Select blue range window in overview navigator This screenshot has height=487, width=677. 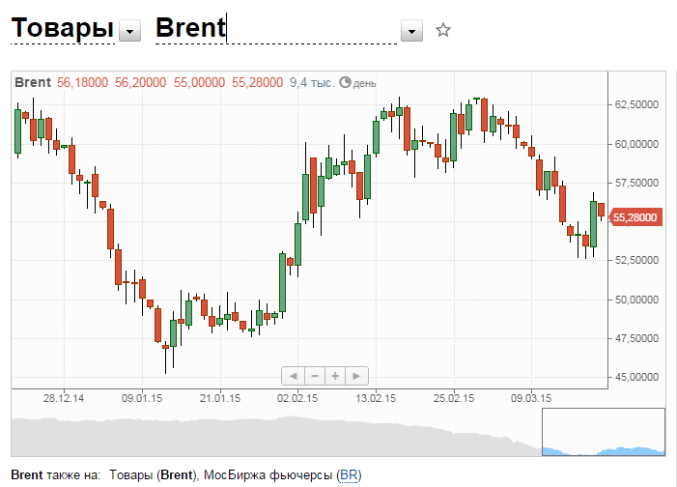tap(604, 432)
